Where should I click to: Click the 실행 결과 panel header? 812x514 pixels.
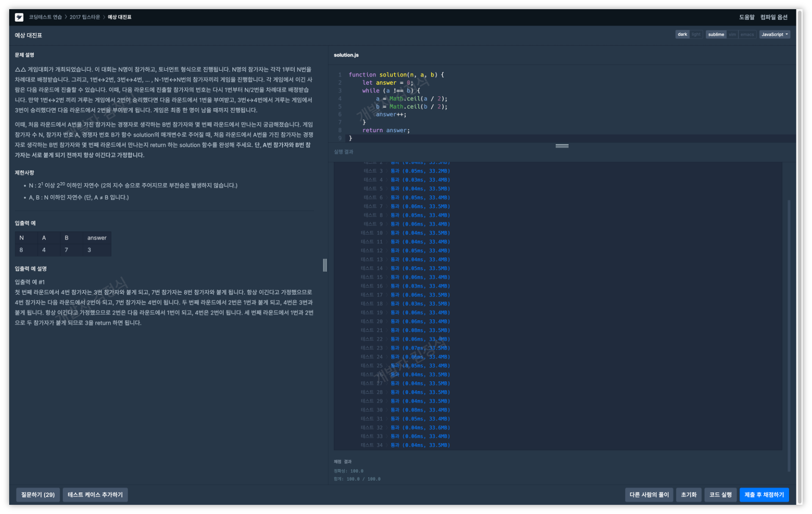(344, 152)
